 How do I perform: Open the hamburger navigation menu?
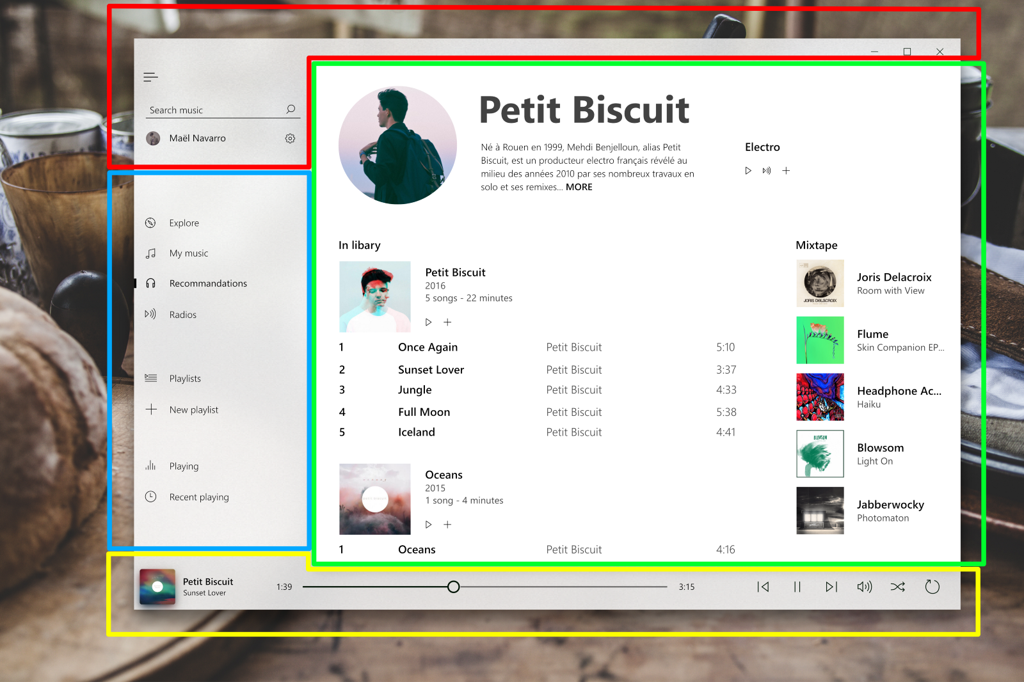[x=150, y=77]
